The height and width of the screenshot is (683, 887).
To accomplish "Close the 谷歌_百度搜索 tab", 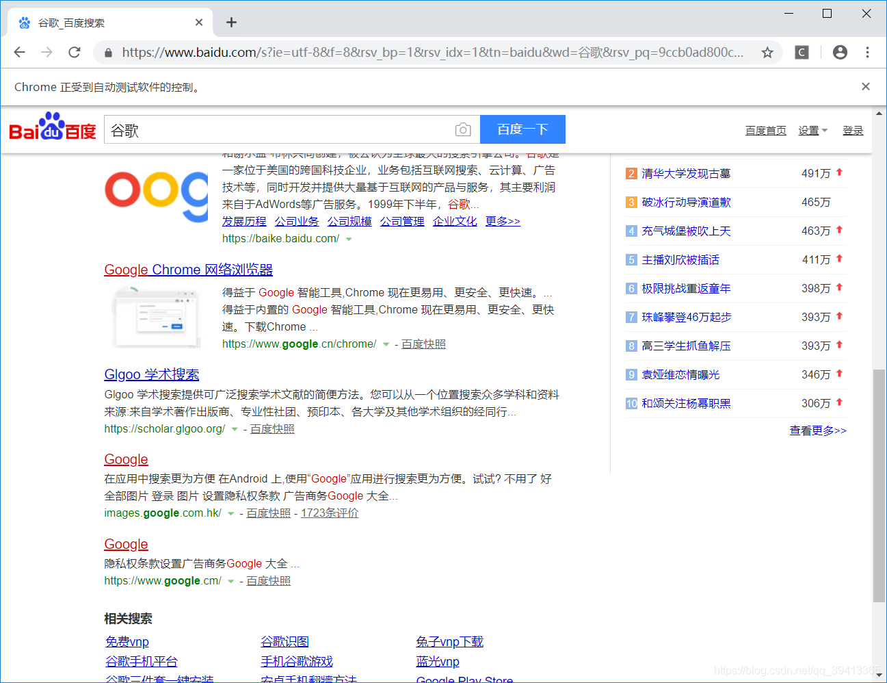I will [x=199, y=23].
